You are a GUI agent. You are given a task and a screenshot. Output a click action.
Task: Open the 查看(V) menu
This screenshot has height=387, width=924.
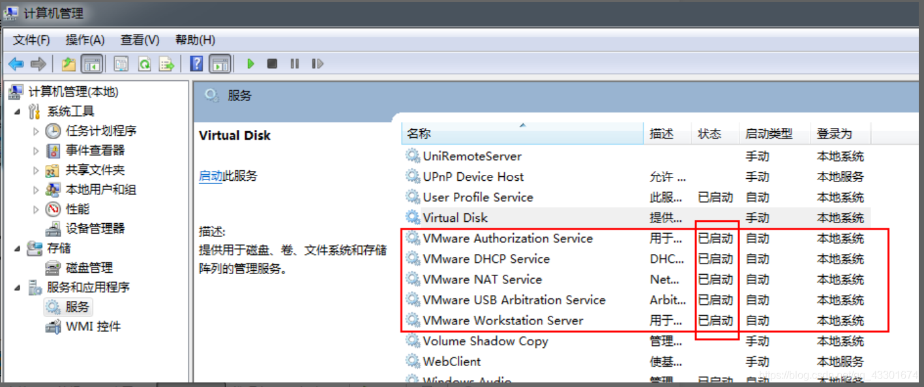140,40
